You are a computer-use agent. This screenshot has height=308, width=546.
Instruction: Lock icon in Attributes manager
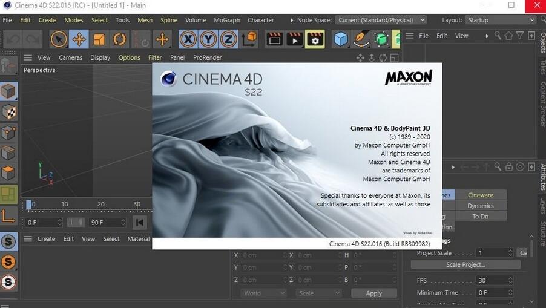point(509,167)
